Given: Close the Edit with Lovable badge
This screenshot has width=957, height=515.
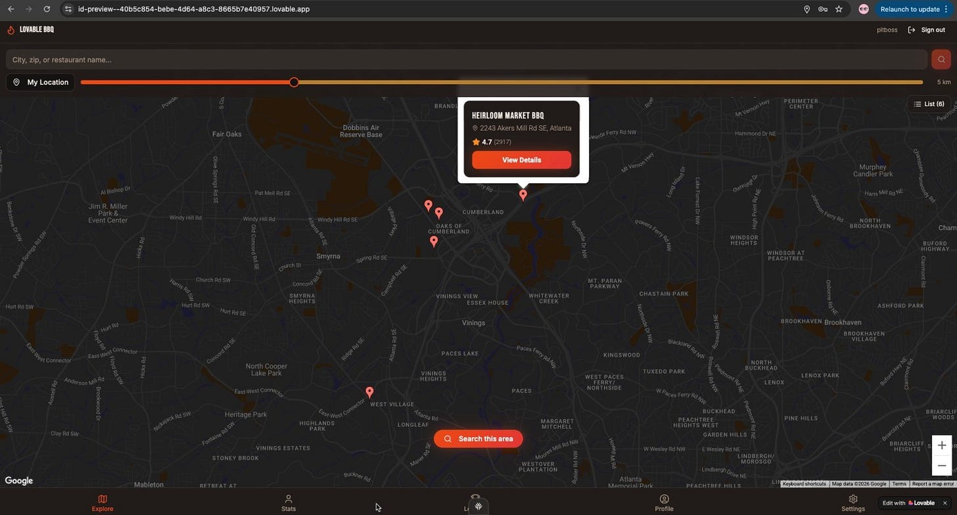Looking at the screenshot, I should point(945,503).
